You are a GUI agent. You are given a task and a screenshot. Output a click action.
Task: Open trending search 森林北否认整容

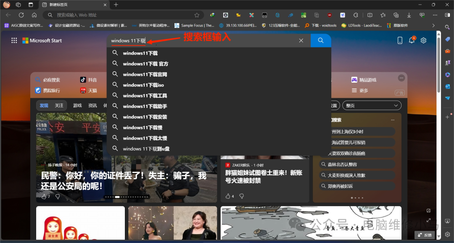[x=357, y=165]
